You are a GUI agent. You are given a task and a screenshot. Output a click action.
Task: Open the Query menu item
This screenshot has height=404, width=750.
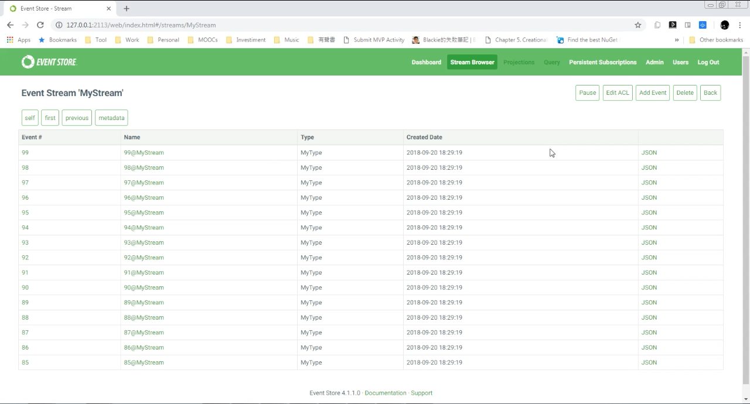click(552, 62)
